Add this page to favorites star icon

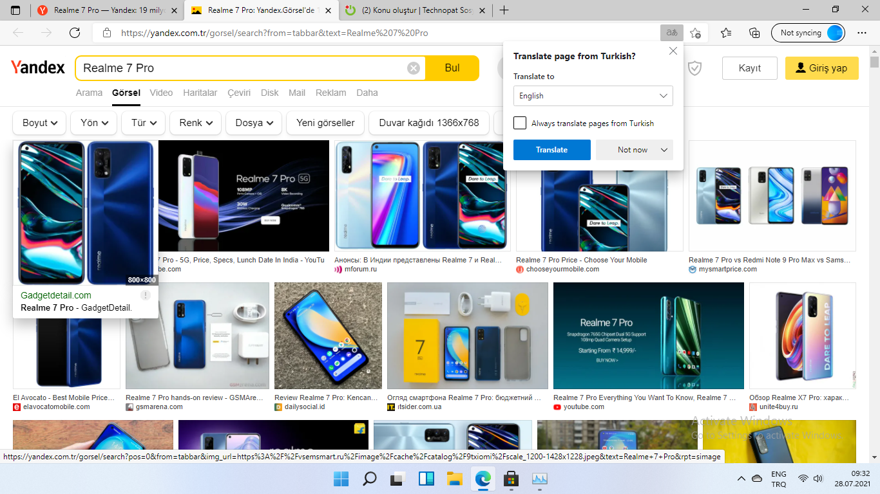695,33
